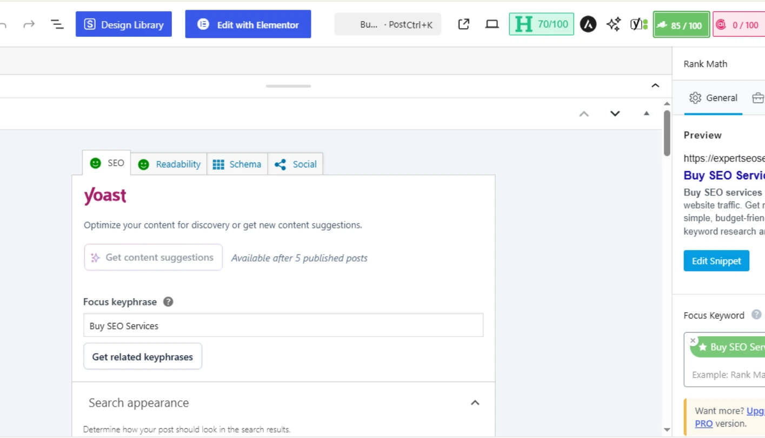
Task: Click the meta box resize handle bar
Action: tap(288, 86)
